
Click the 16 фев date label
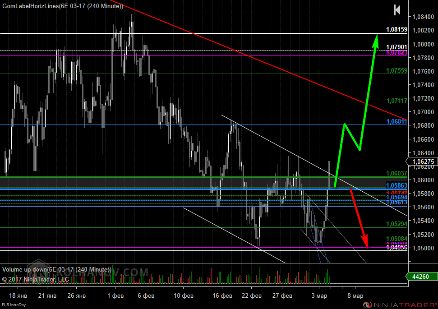pos(222,295)
